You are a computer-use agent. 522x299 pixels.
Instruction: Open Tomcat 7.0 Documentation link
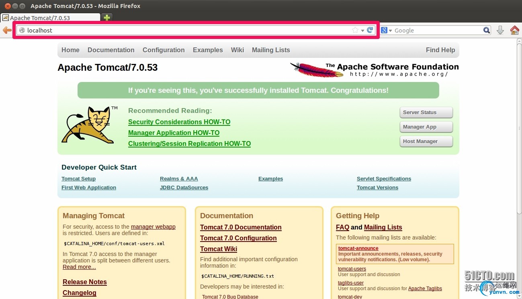tap(241, 227)
